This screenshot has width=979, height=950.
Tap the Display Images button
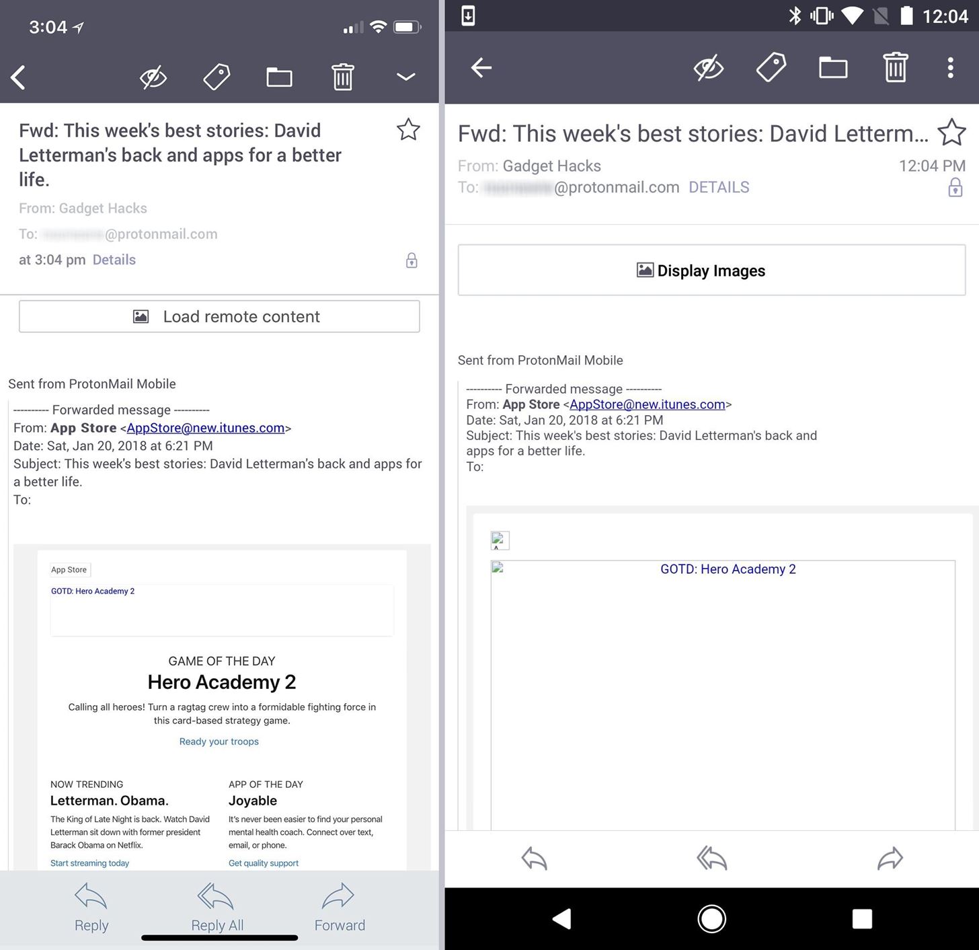[711, 270]
